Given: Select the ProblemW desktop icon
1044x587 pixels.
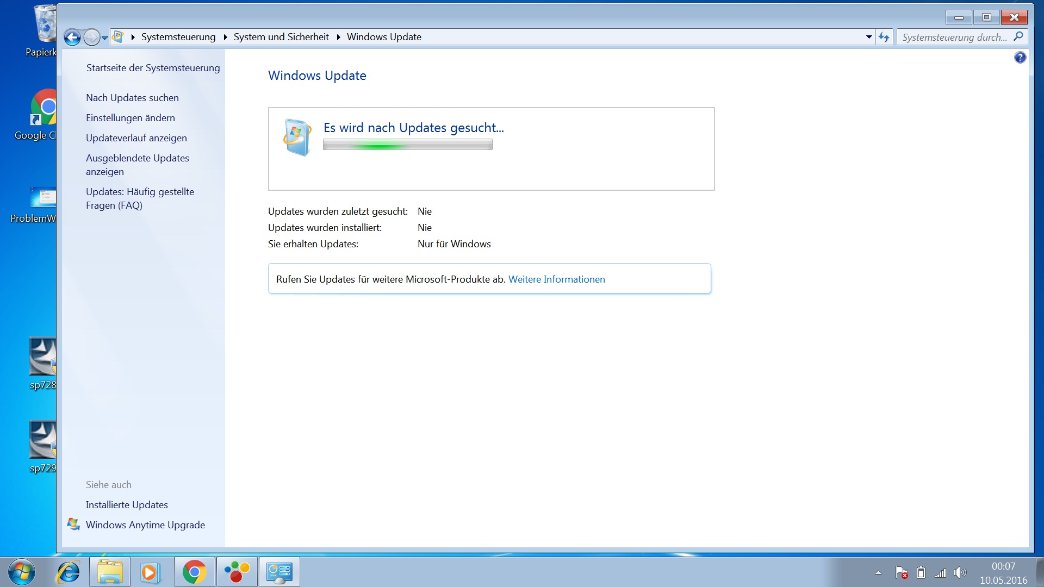Looking at the screenshot, I should pos(34,204).
